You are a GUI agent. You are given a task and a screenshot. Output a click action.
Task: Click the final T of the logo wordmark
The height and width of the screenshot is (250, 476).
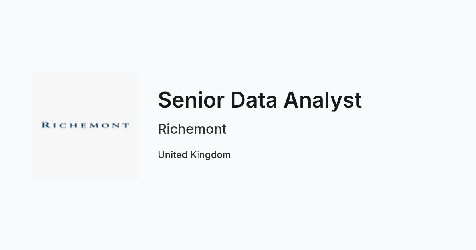coord(125,125)
